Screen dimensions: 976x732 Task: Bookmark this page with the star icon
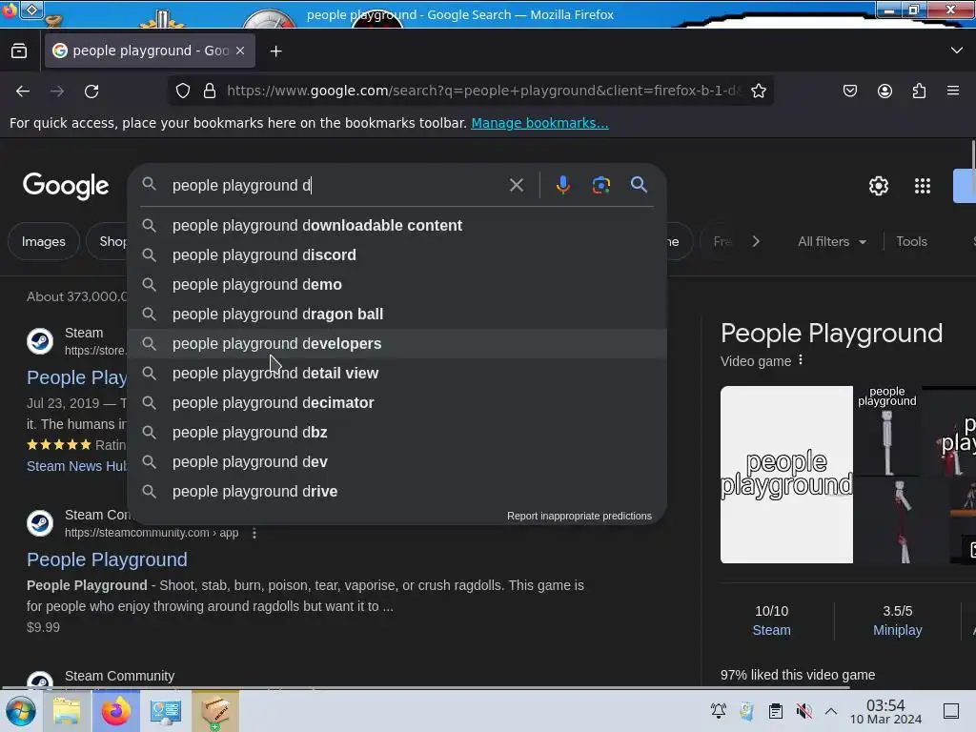(758, 91)
